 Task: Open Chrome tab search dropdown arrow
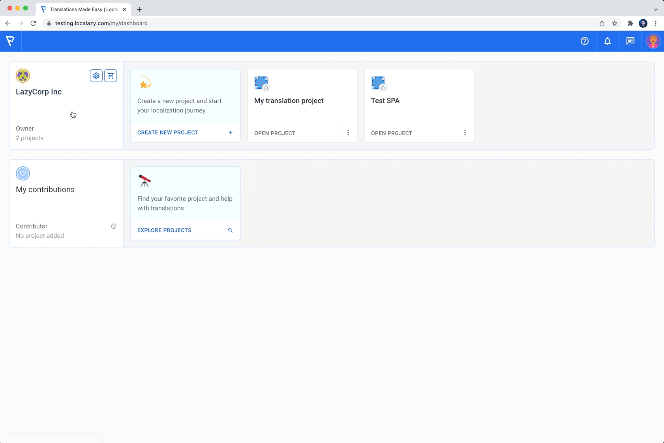click(x=656, y=9)
